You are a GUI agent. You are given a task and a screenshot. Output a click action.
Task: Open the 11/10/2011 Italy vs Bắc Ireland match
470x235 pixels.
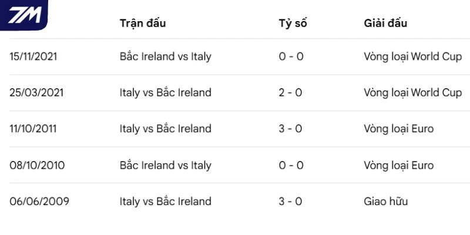click(x=165, y=129)
